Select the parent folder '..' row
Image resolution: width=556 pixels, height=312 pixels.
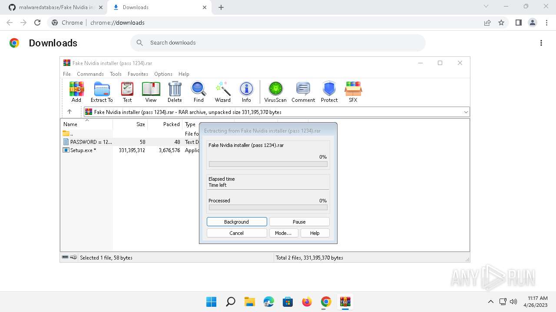click(87, 134)
